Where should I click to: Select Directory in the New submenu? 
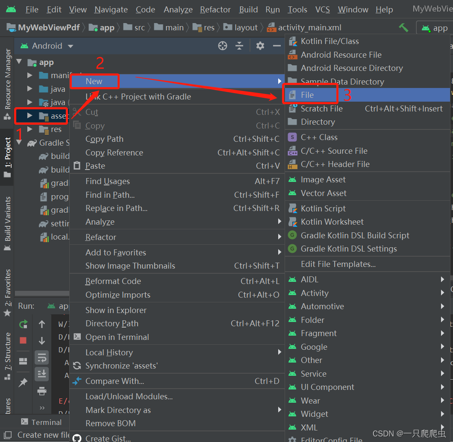point(367,122)
